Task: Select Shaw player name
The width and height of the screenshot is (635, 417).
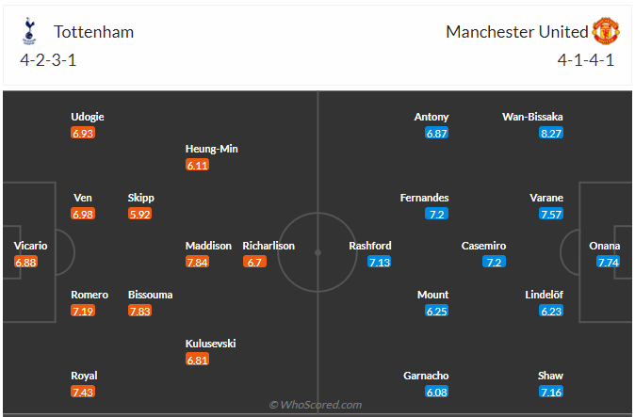Action: (551, 376)
